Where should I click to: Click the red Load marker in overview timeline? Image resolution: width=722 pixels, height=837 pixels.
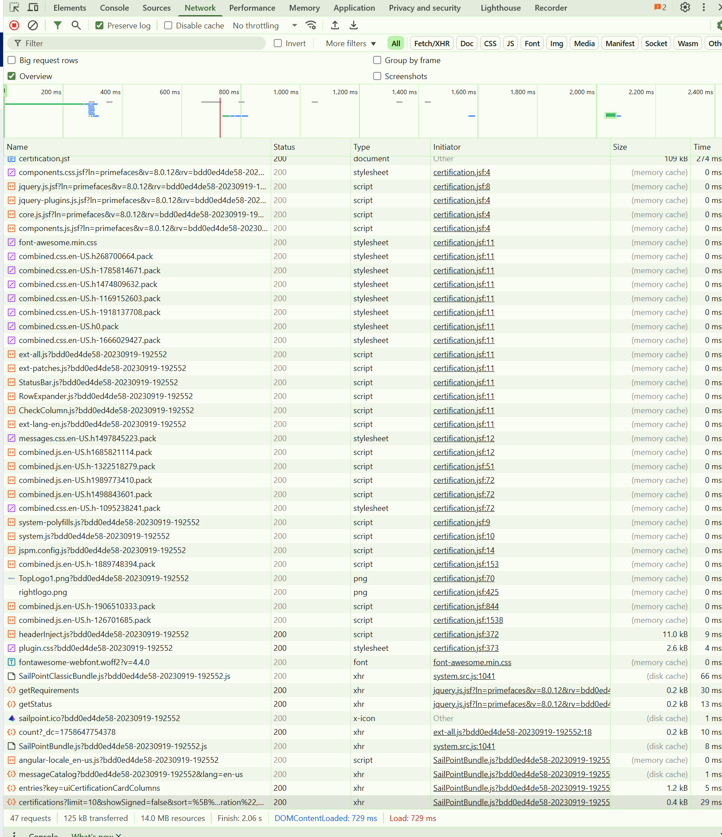220,118
